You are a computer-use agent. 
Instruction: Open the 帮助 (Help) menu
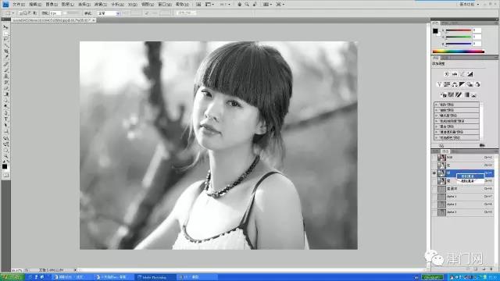[x=182, y=5]
